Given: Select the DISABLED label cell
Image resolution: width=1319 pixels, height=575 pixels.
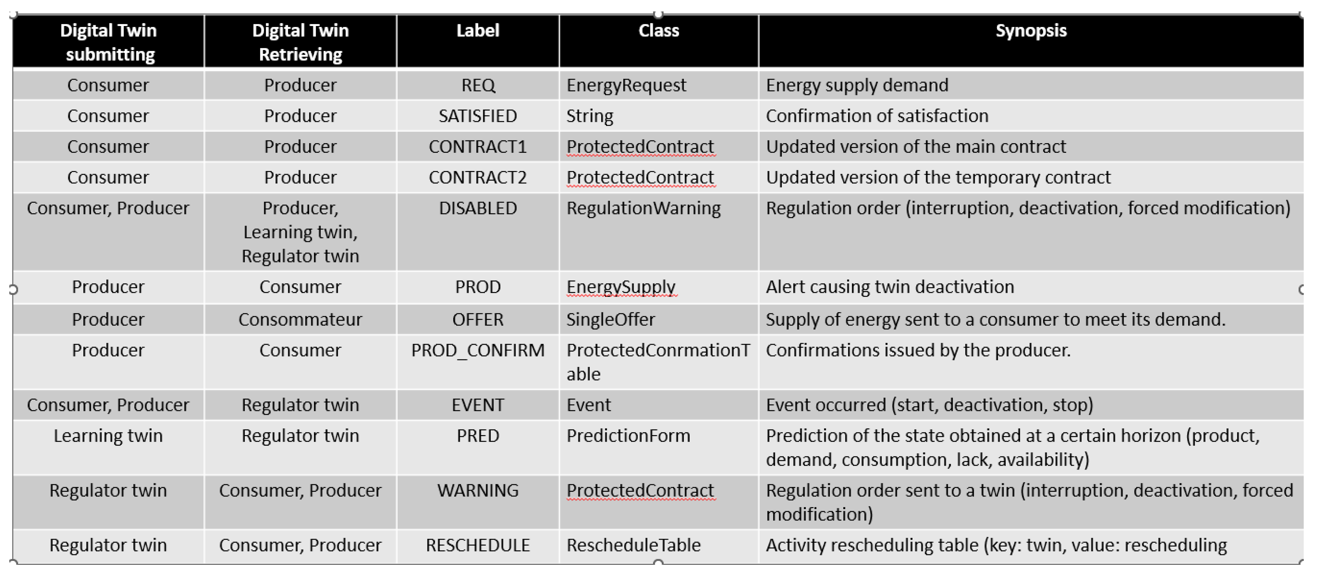Looking at the screenshot, I should pyautogui.click(x=477, y=208).
